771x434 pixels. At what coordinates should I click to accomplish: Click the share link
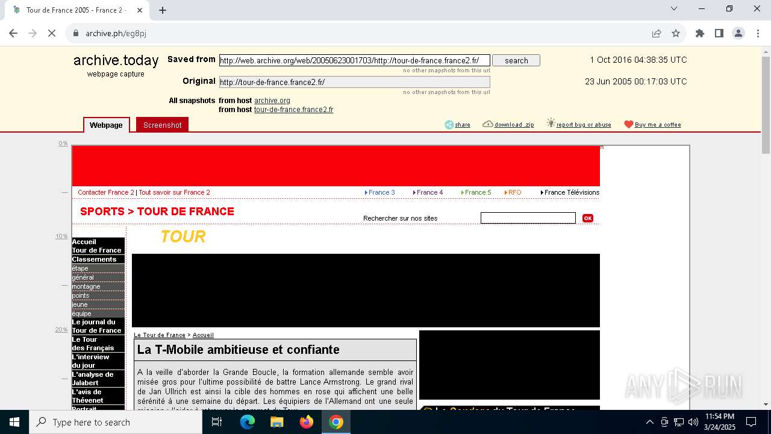pyautogui.click(x=458, y=125)
